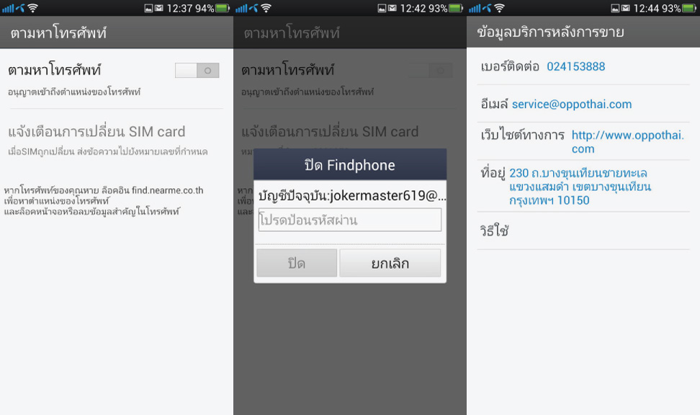Screen dimensions: 700x415
Task: Tap the signal bars icon in third status bar
Action: pyautogui.click(x=475, y=8)
